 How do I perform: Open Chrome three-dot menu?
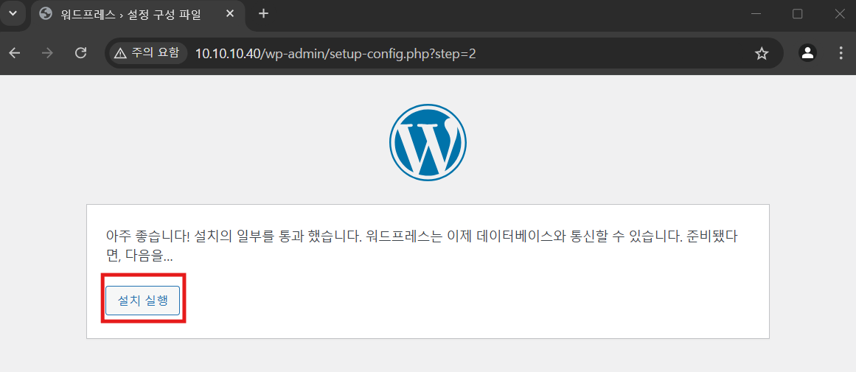pos(841,53)
